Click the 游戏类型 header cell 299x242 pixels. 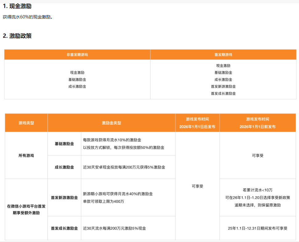[26, 122]
